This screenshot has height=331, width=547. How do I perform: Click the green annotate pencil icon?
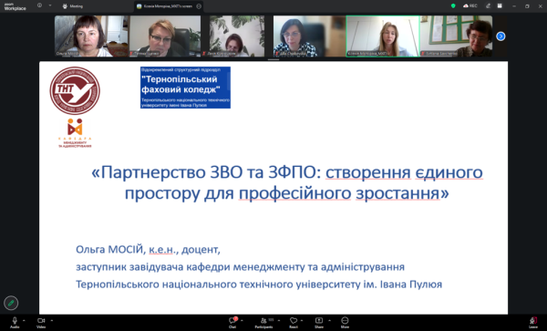11,303
